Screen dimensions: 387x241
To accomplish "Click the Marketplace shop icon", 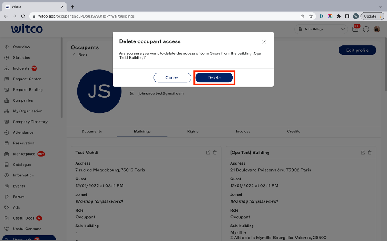I will tap(7, 154).
